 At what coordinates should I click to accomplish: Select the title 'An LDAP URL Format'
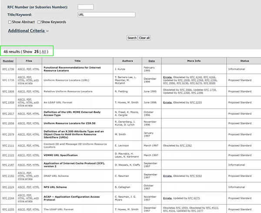click(58, 103)
